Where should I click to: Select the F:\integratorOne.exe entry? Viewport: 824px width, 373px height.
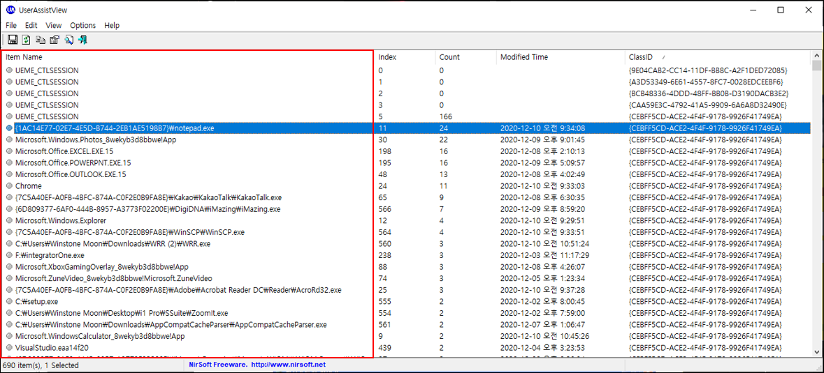(50, 254)
